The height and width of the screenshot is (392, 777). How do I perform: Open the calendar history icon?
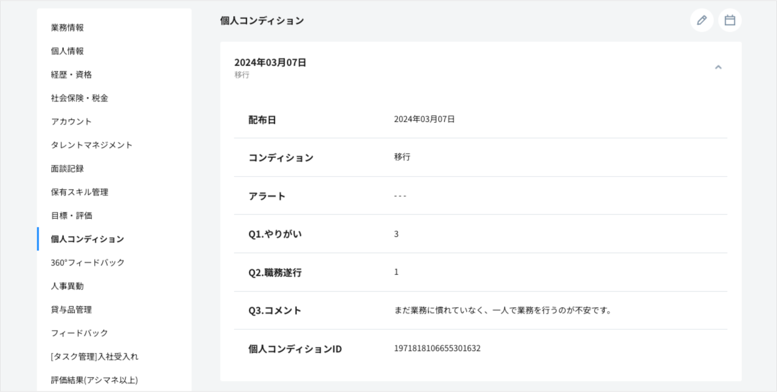point(730,20)
